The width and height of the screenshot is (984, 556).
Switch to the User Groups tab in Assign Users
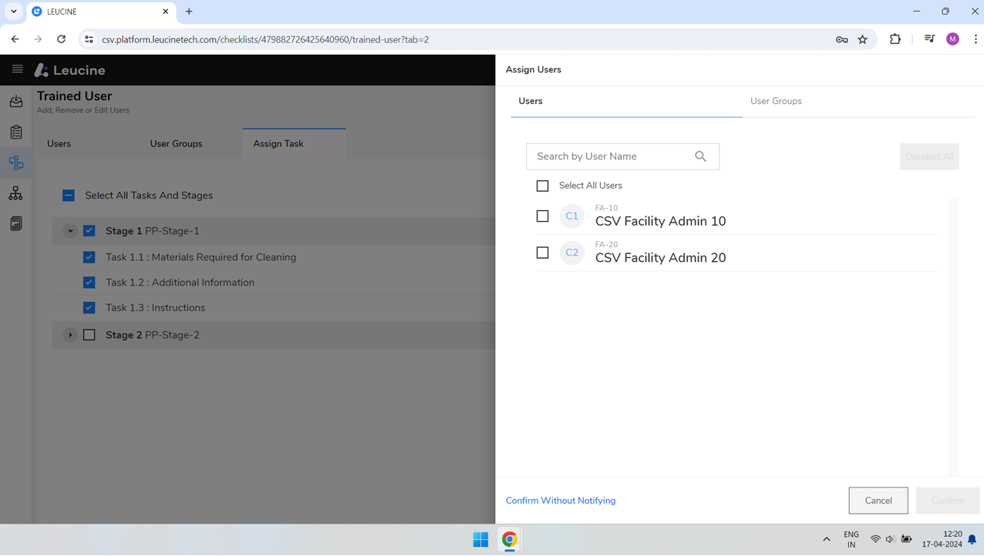click(858, 102)
